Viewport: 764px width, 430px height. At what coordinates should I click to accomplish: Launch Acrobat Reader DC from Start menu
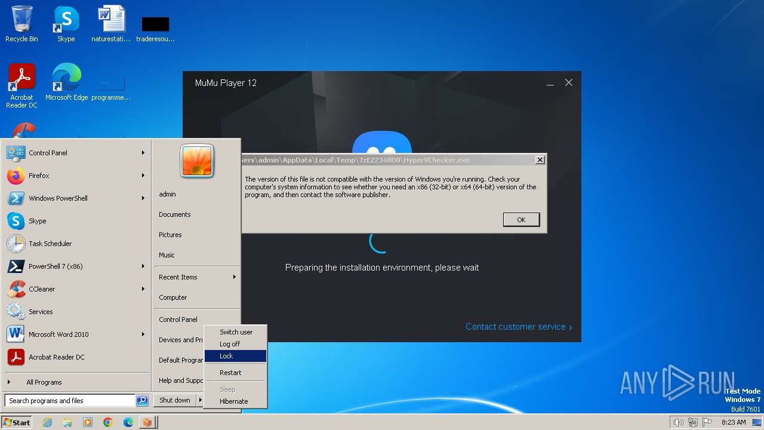point(76,357)
